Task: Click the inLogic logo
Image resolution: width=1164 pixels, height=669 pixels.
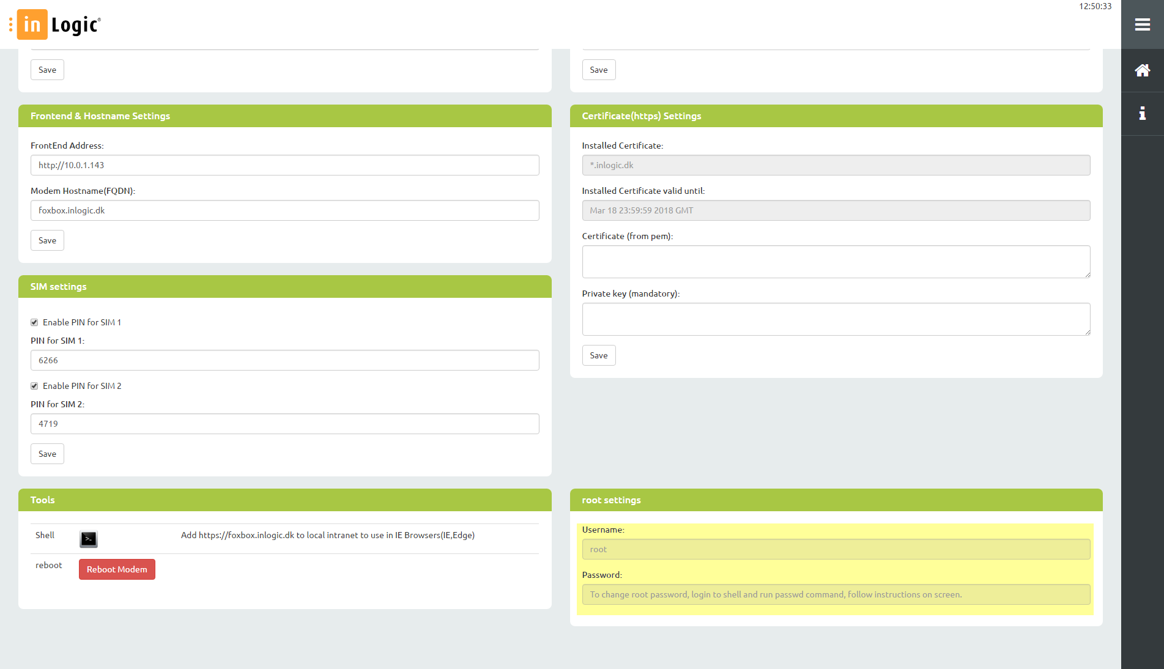Action: click(x=59, y=24)
